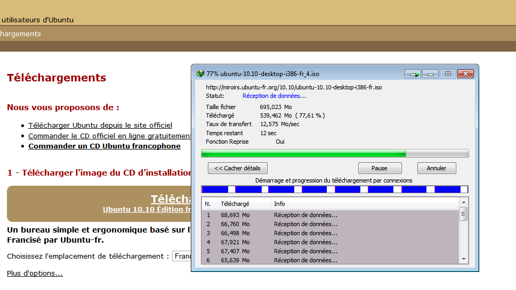Click the connections list scroll down arrow

tap(464, 259)
